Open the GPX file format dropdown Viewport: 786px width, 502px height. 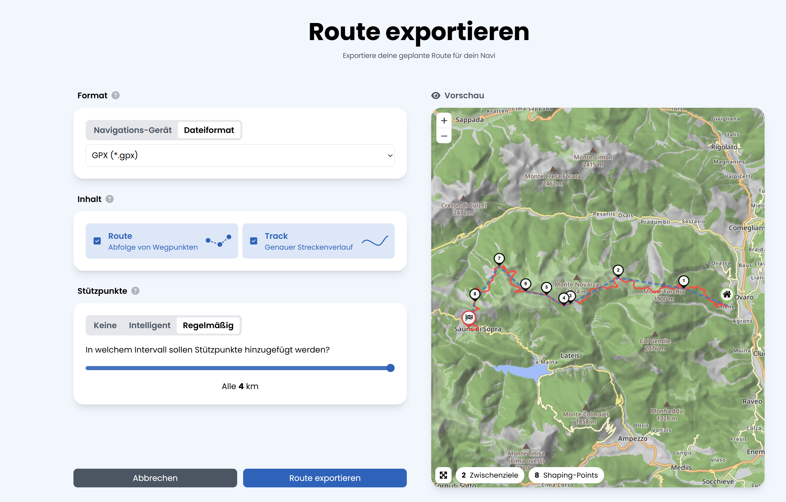(x=240, y=155)
